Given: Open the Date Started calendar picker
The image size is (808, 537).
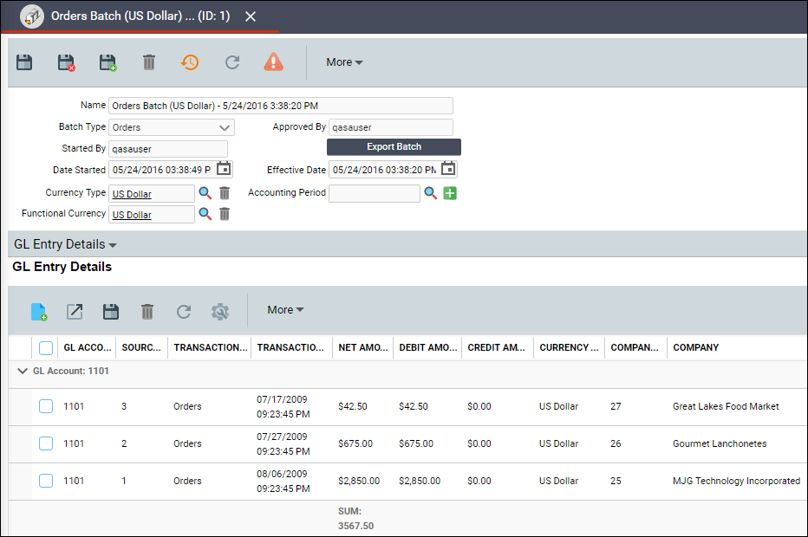Looking at the screenshot, I should click(225, 169).
